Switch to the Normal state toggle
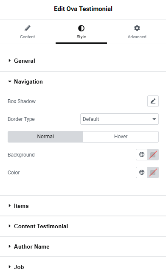 45,137
